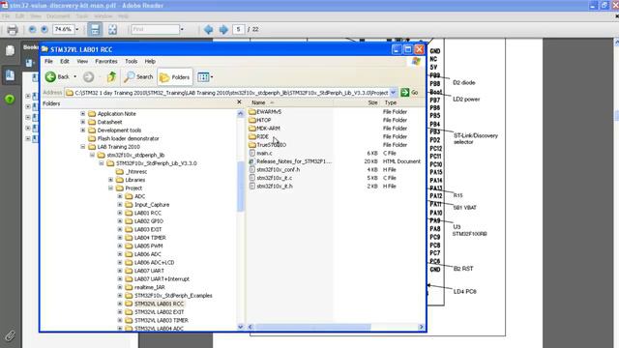The height and width of the screenshot is (348, 619).
Task: Open the Favorites menu
Action: 106,61
